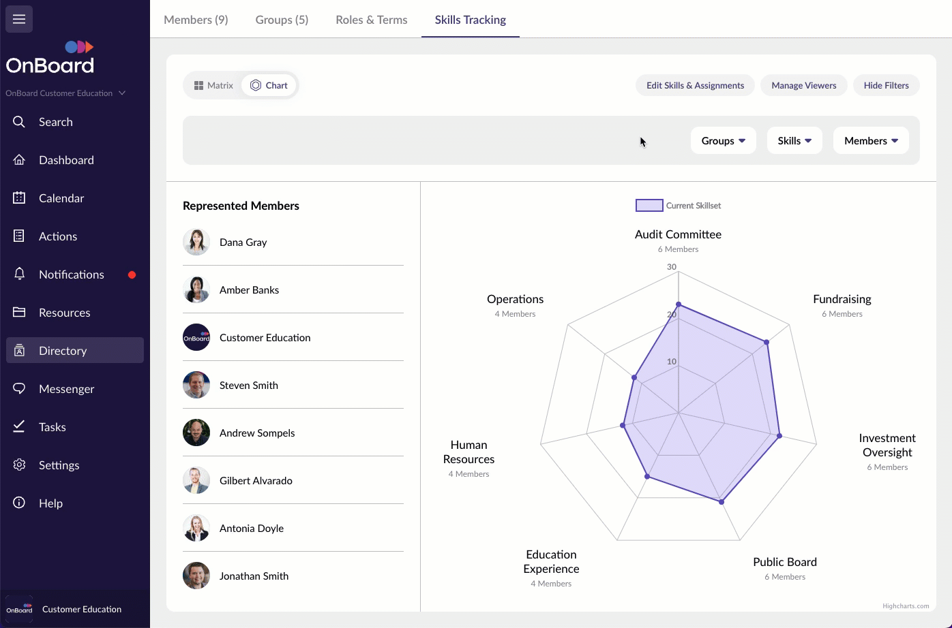Viewport: 952px width, 628px height.
Task: Click the Notifications bell icon
Action: click(x=19, y=274)
